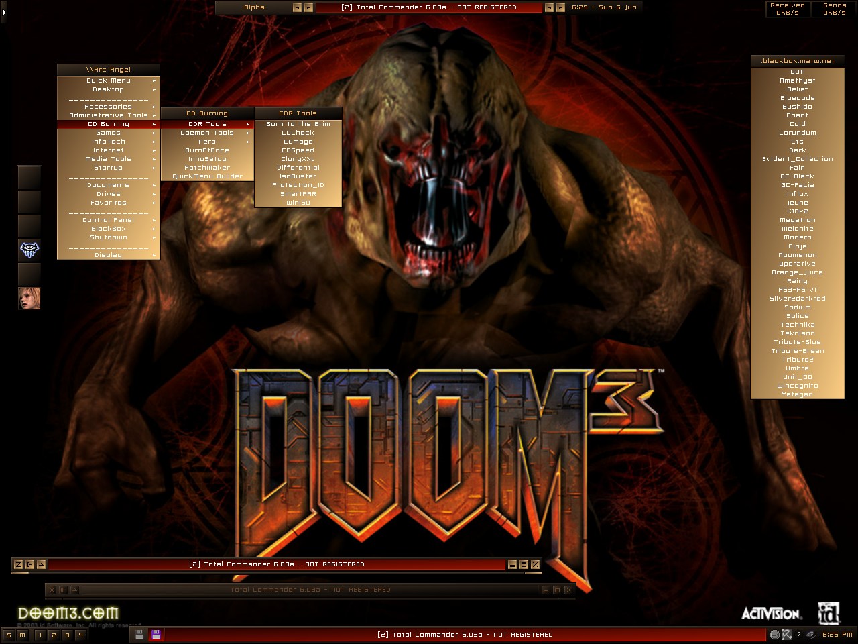Image resolution: width=858 pixels, height=644 pixels.
Task: Click the up-arrow icon on inactive Total Commander titlebar
Action: pyautogui.click(x=74, y=590)
